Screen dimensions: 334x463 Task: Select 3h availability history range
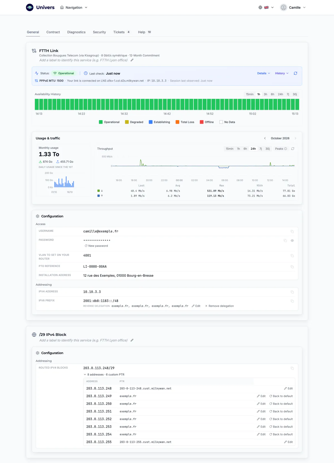pos(266,94)
